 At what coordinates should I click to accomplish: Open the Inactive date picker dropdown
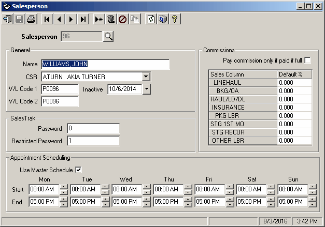(x=147, y=89)
